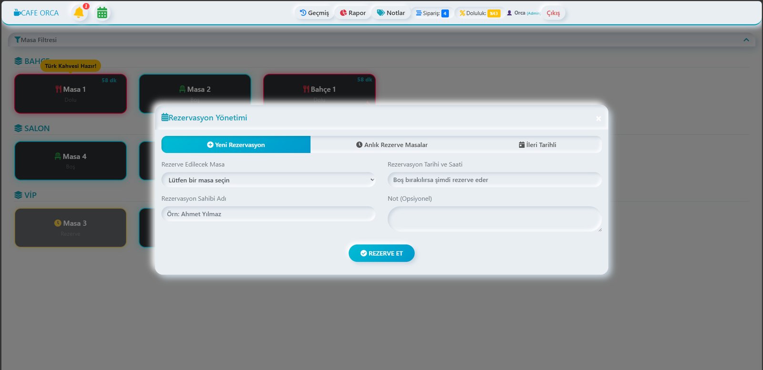Switch to İleri Tarihli tab
Image resolution: width=763 pixels, height=370 pixels.
pos(537,144)
